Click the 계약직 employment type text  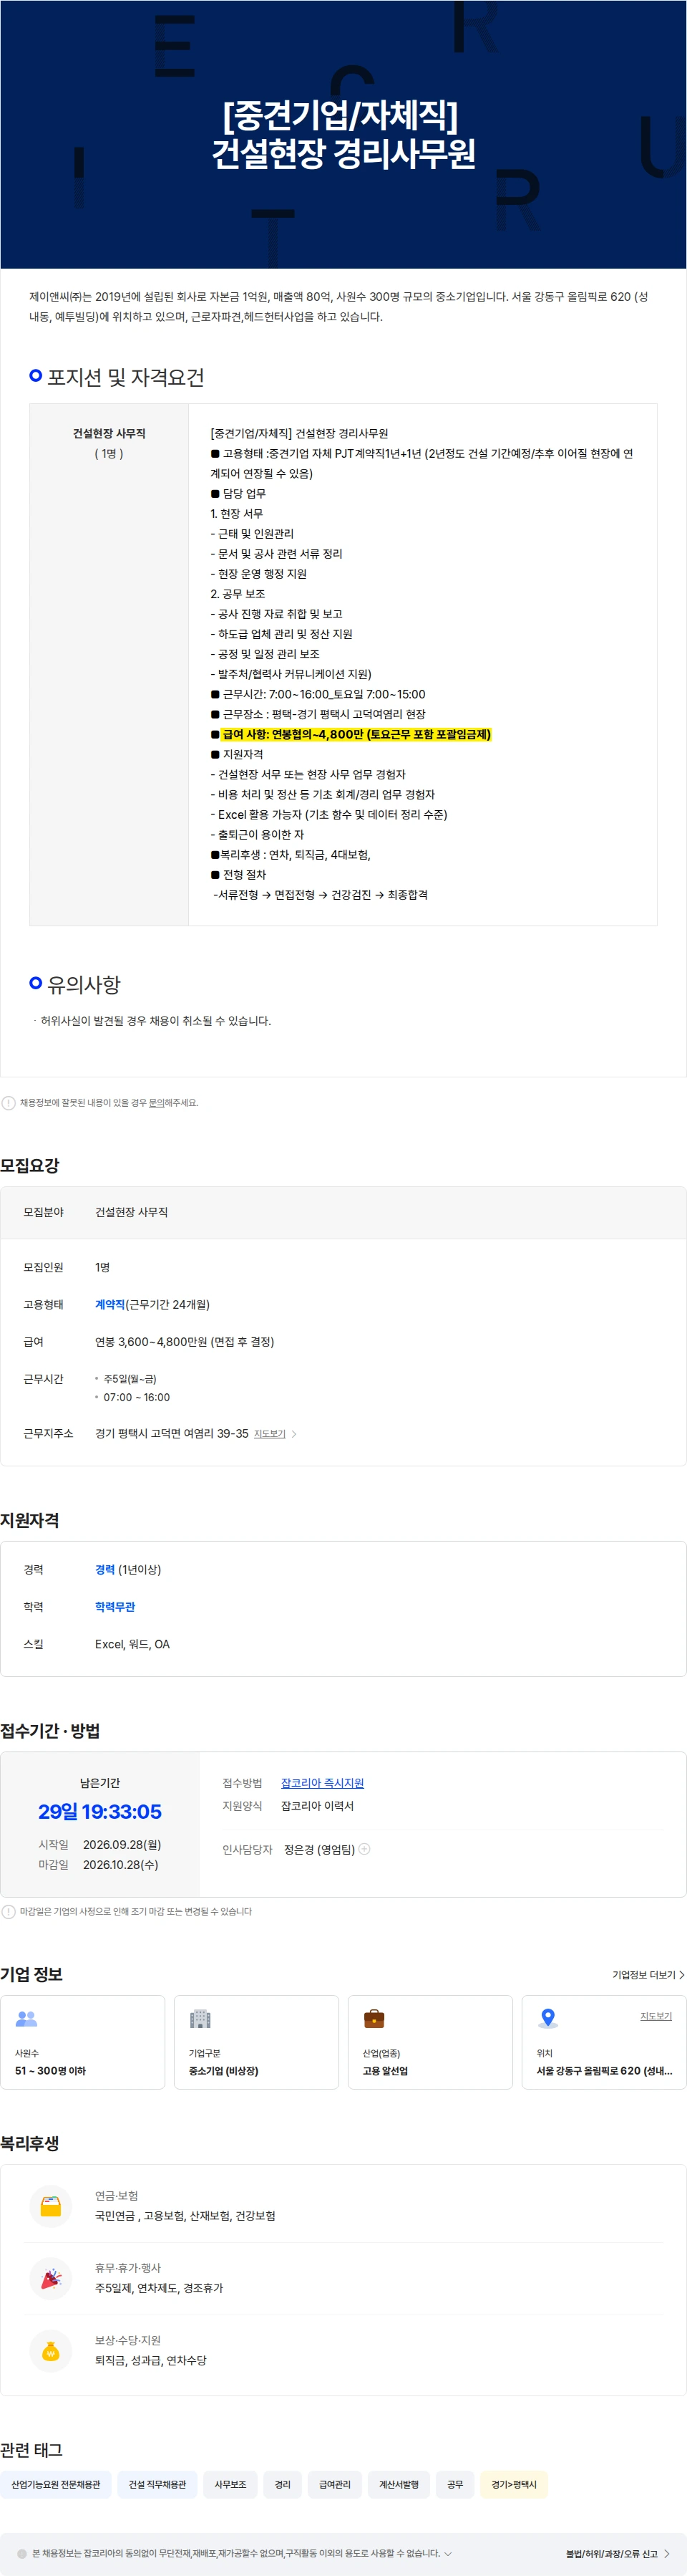(109, 1304)
